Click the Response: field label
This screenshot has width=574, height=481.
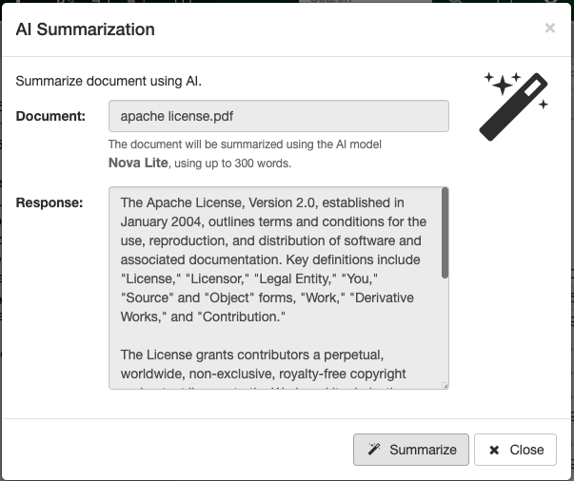coord(49,202)
